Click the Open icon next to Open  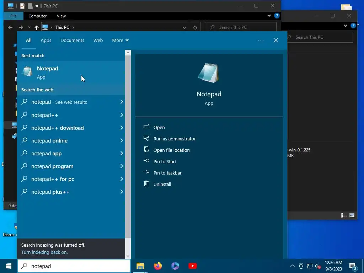[146, 127]
